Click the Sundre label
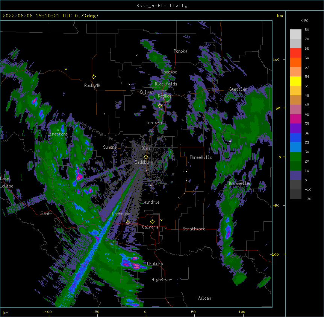 pos(110,147)
